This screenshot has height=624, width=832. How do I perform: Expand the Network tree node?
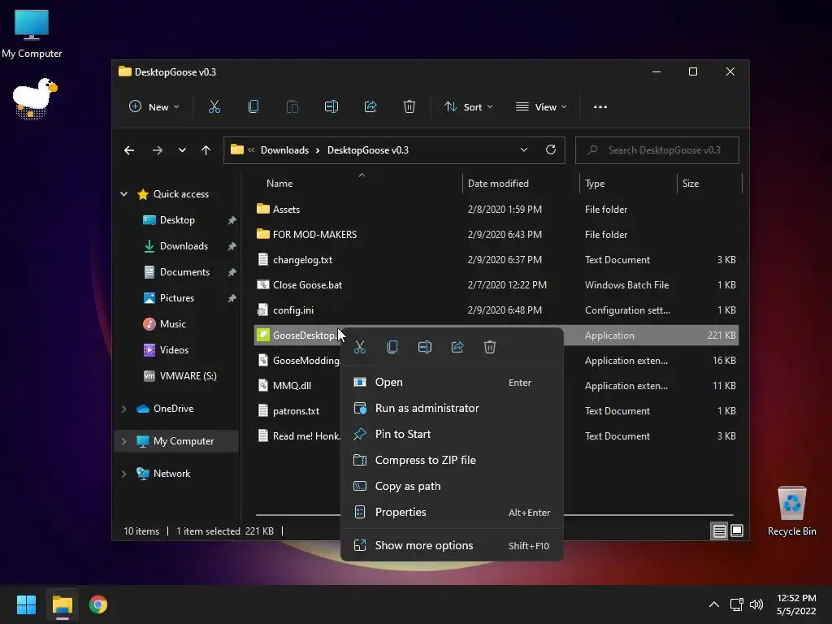(x=123, y=474)
